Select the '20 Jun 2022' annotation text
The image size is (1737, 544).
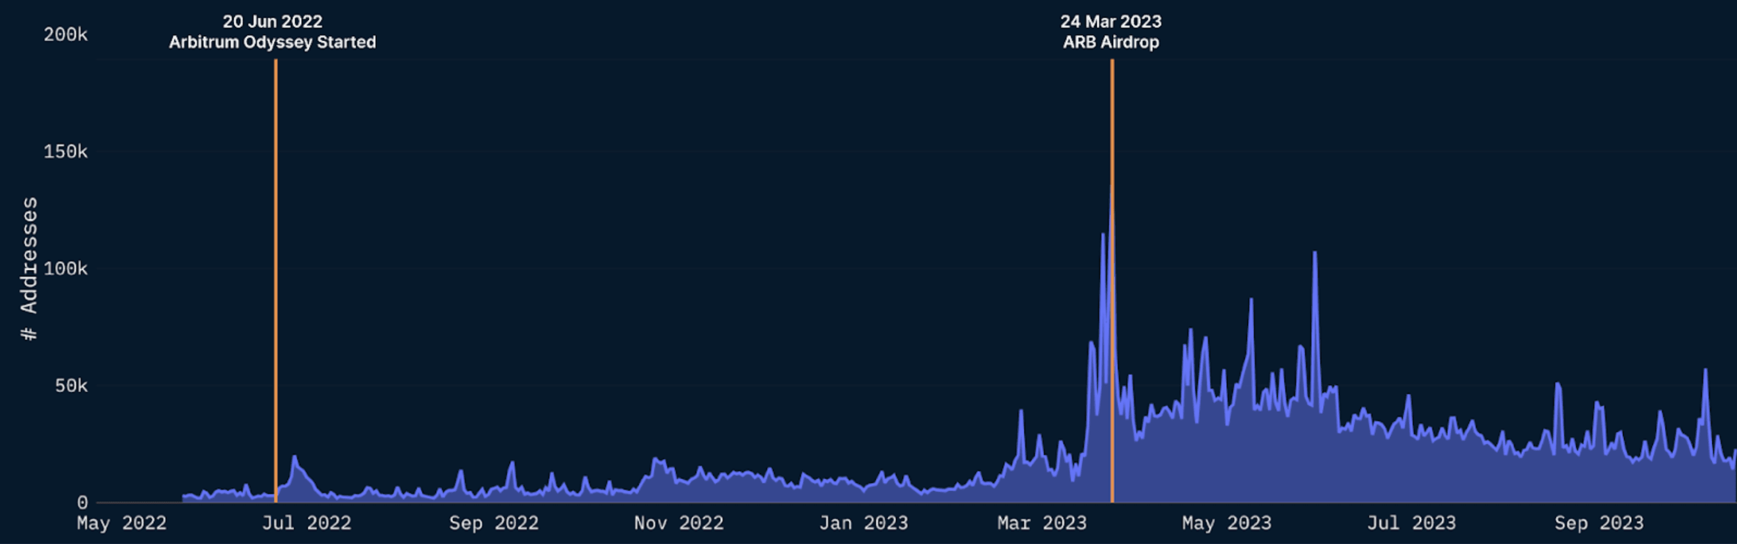click(x=273, y=22)
